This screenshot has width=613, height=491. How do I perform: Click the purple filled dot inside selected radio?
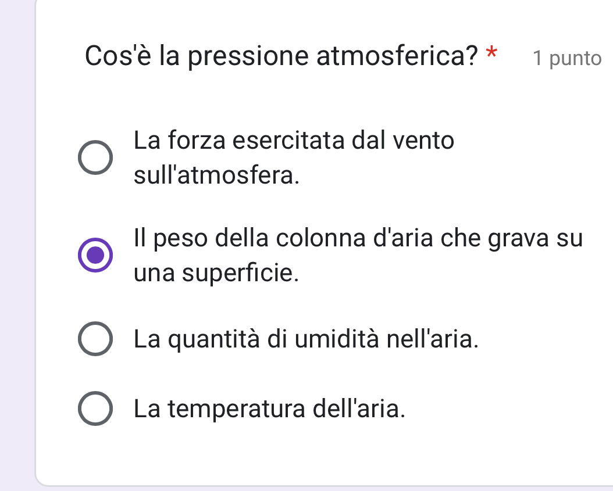pyautogui.click(x=95, y=255)
